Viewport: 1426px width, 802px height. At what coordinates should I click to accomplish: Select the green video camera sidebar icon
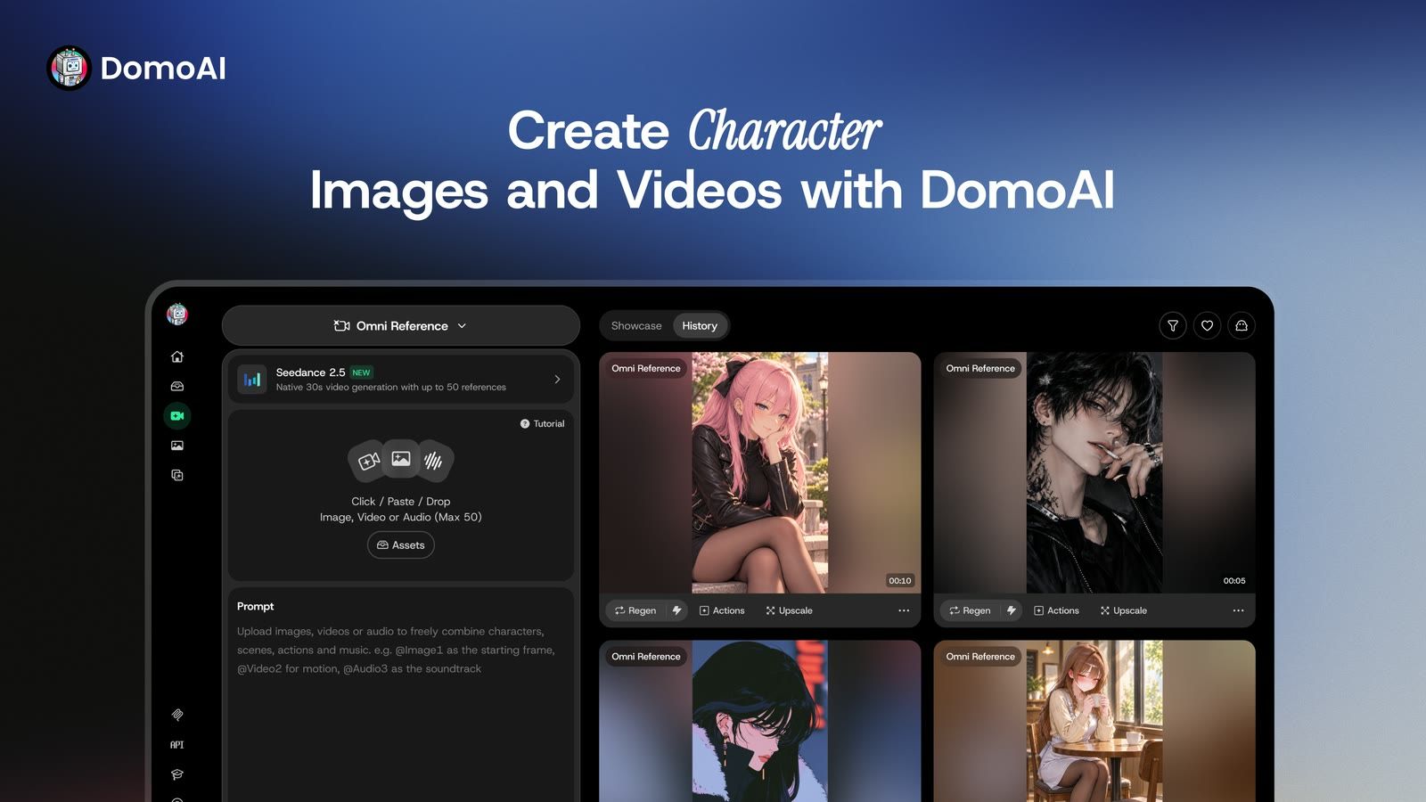[x=177, y=415]
